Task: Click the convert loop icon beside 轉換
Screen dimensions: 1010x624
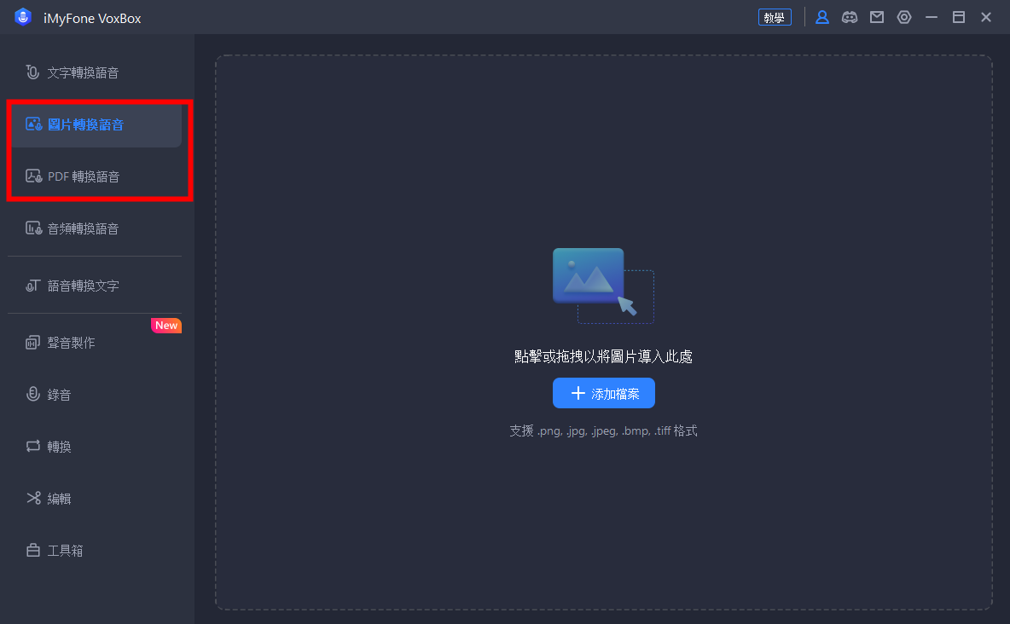Action: [33, 446]
